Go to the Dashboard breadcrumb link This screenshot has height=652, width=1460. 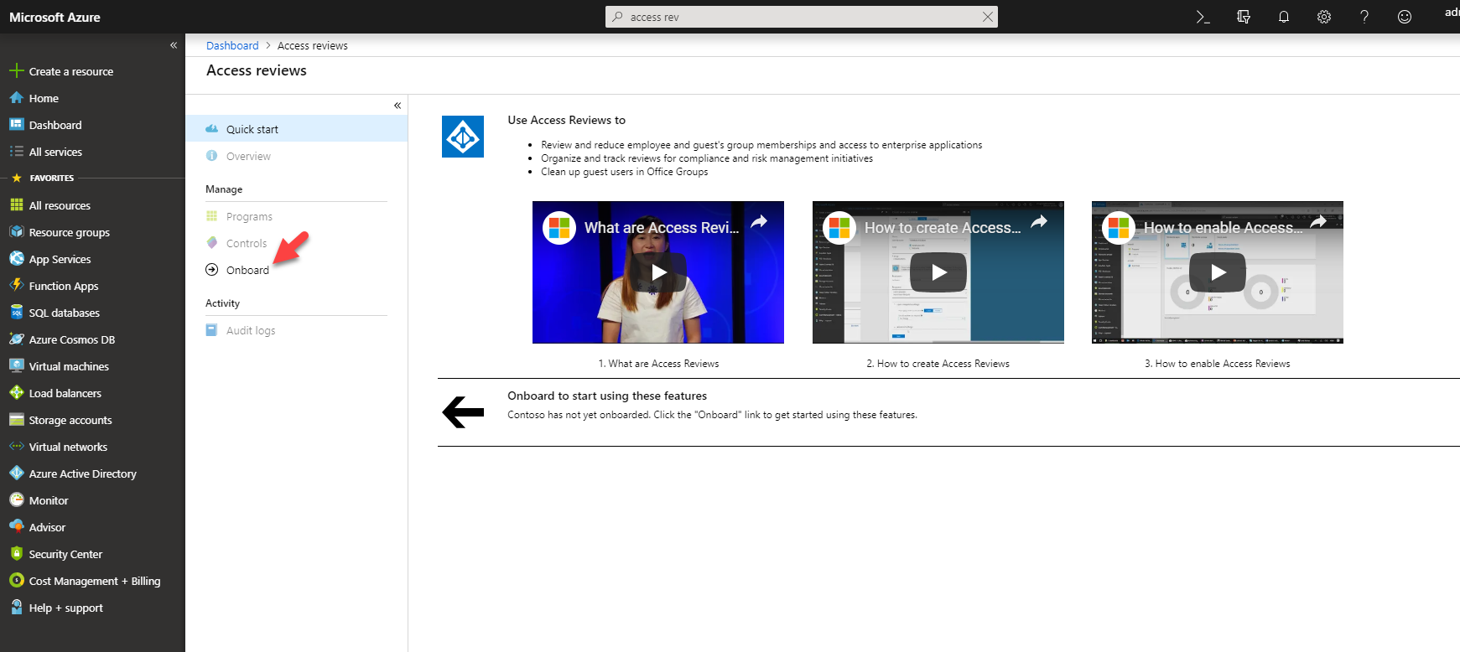pyautogui.click(x=232, y=46)
